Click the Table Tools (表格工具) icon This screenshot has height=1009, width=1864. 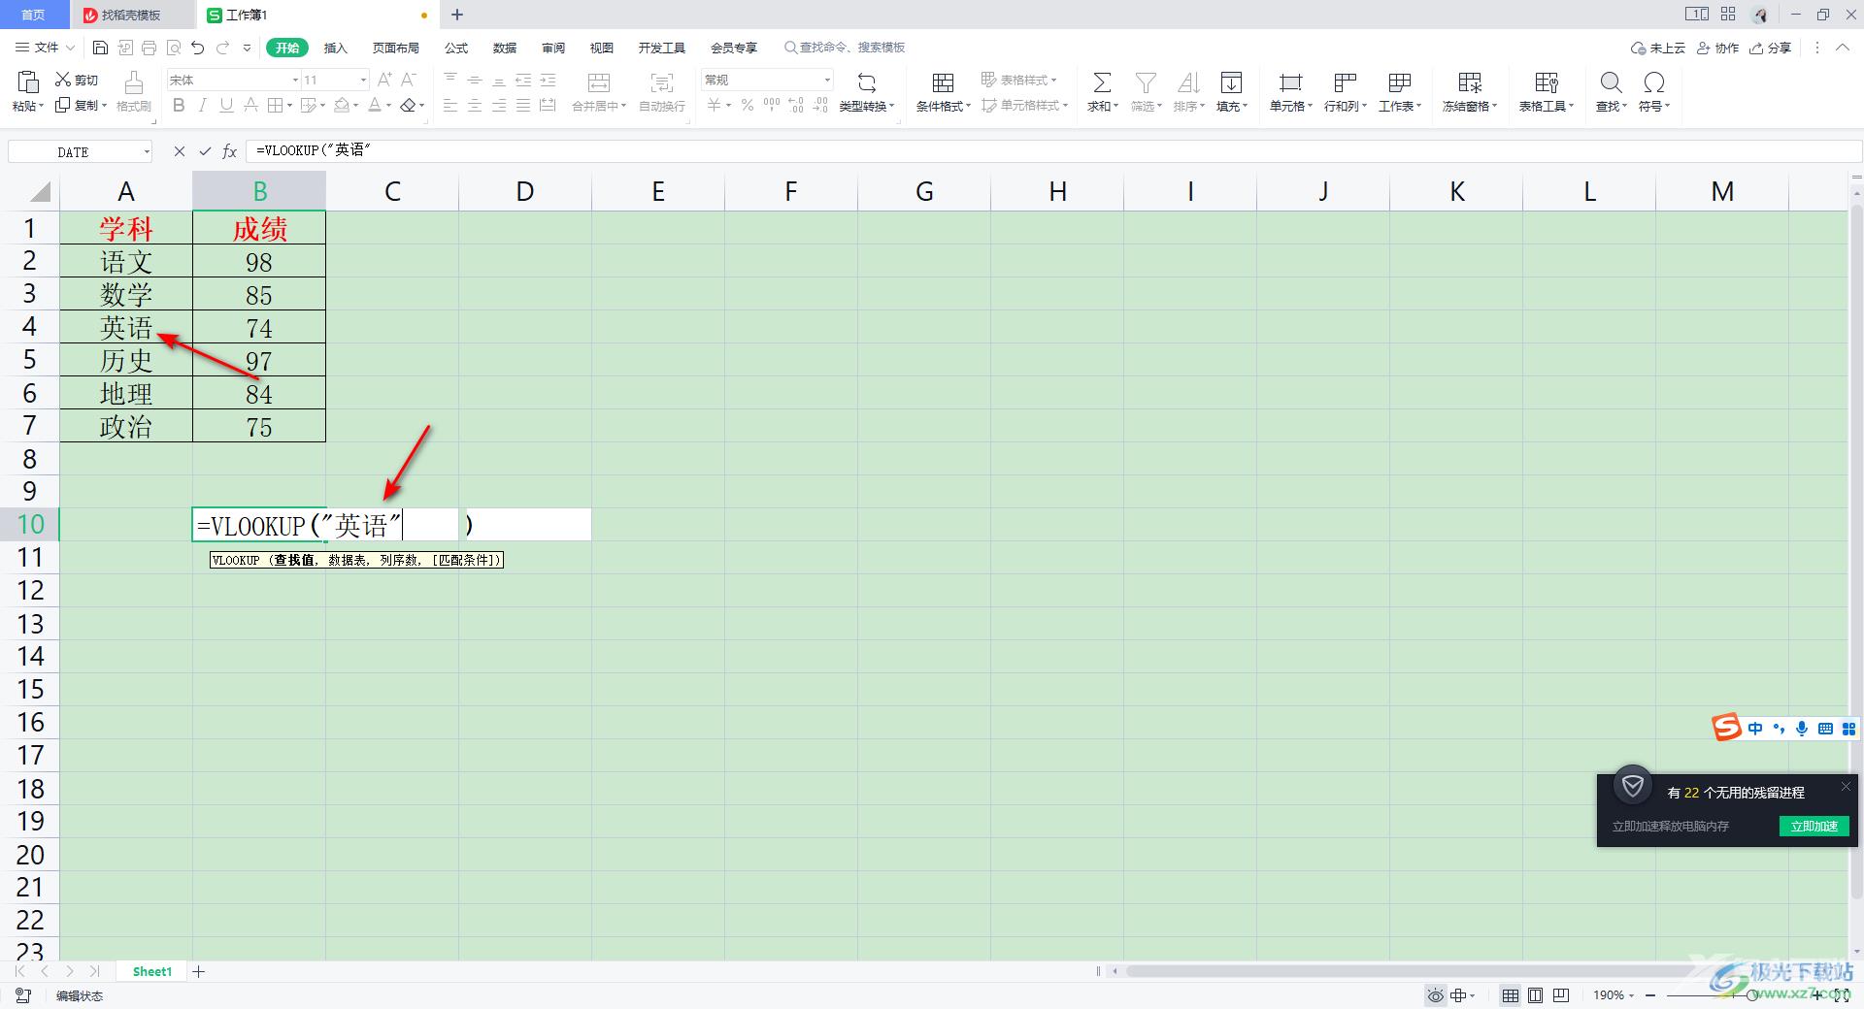(1546, 82)
